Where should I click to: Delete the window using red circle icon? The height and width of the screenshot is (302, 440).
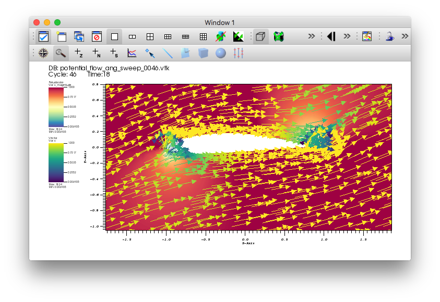coord(97,36)
